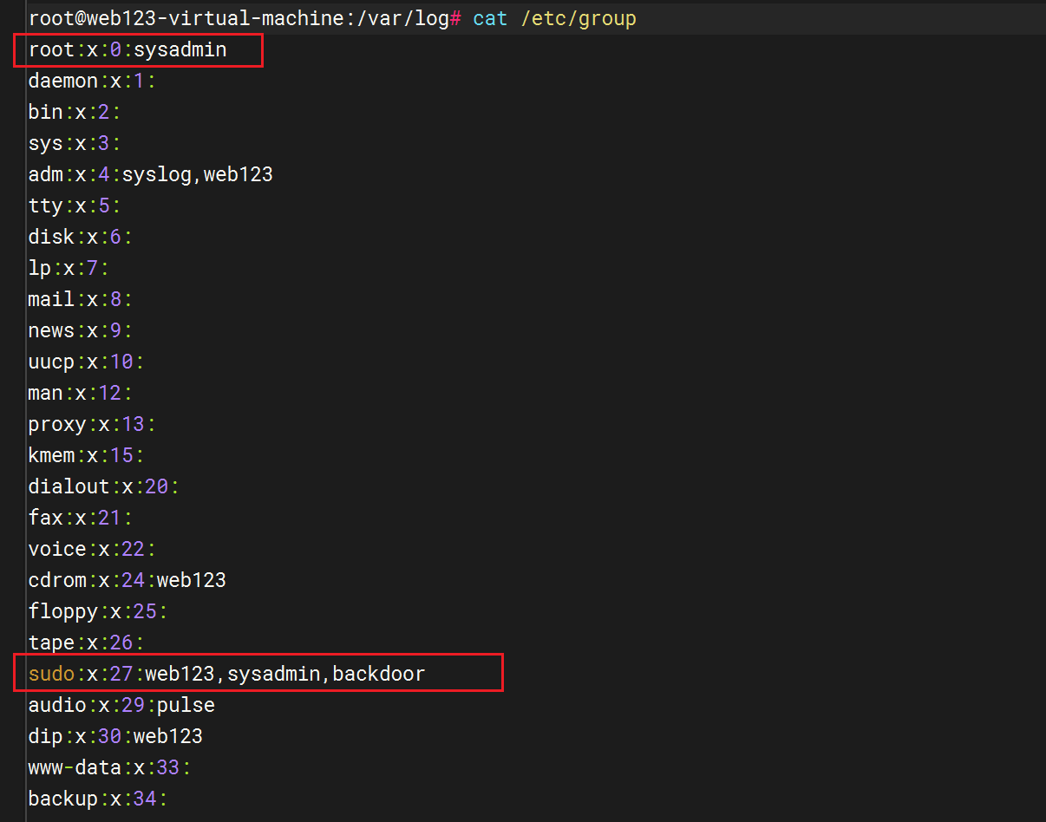Click 'sysadmin' in the root group line
Viewport: 1046px width, 822px height.
180,49
